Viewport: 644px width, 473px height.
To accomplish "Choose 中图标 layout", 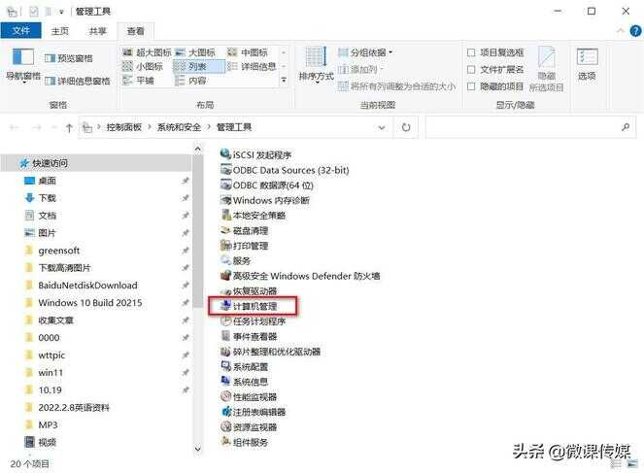I will point(248,52).
